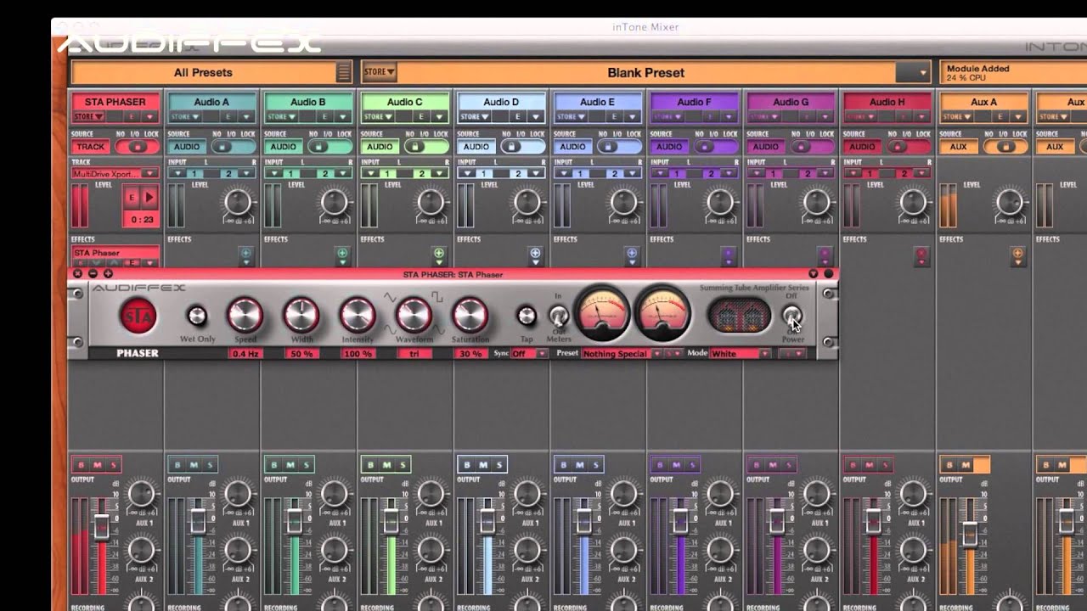Click the E button beside the track play button
Image resolution: width=1087 pixels, height=611 pixels.
(x=132, y=198)
